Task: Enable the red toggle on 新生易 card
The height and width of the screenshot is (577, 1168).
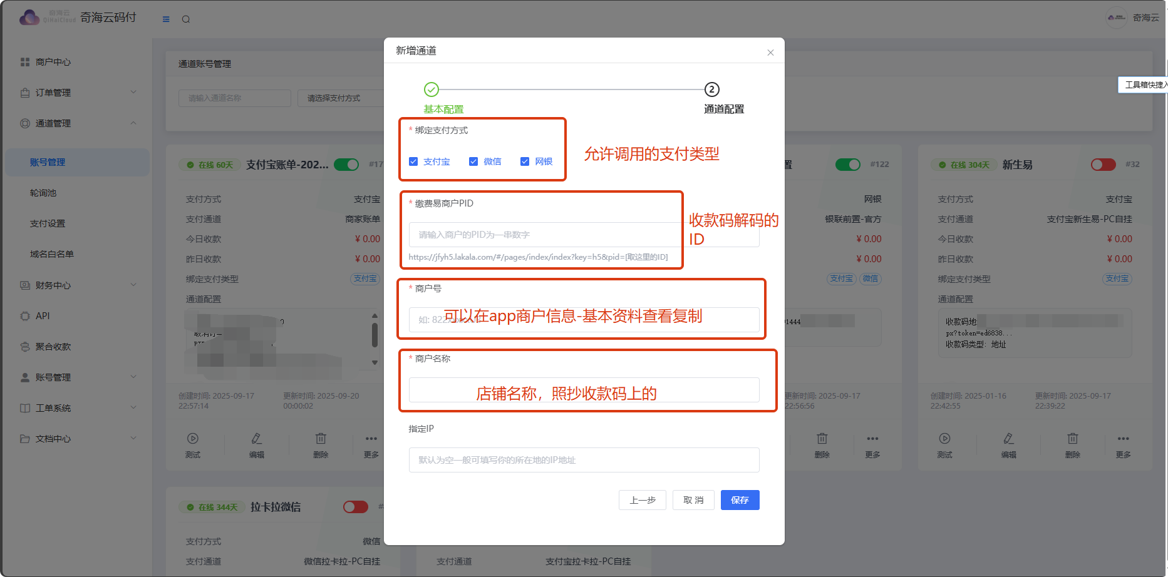Action: click(x=1103, y=164)
